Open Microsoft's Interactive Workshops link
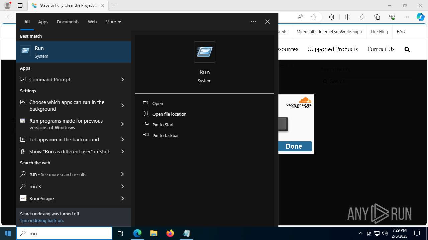428x240 pixels. [329, 32]
